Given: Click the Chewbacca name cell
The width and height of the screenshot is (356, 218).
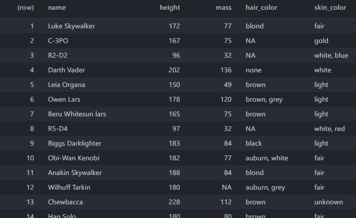Looking at the screenshot, I should 66,202.
